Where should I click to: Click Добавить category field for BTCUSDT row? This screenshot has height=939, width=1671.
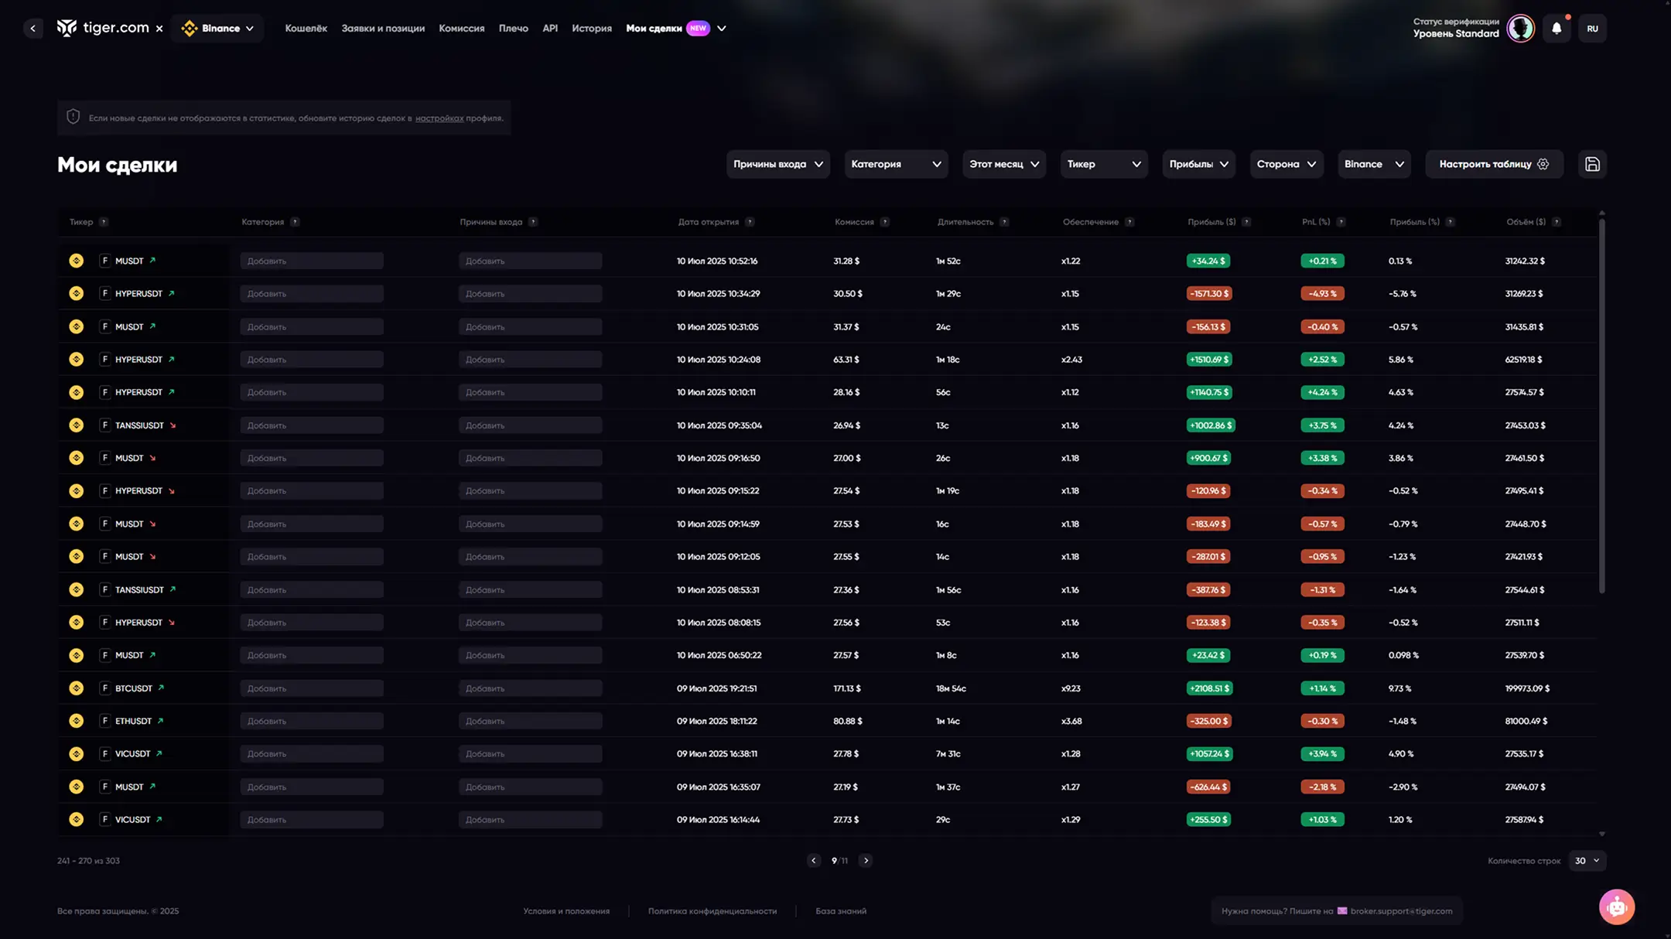click(x=311, y=688)
